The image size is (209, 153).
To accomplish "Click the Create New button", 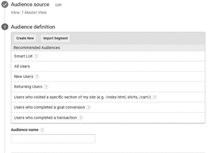I will point(25,38).
